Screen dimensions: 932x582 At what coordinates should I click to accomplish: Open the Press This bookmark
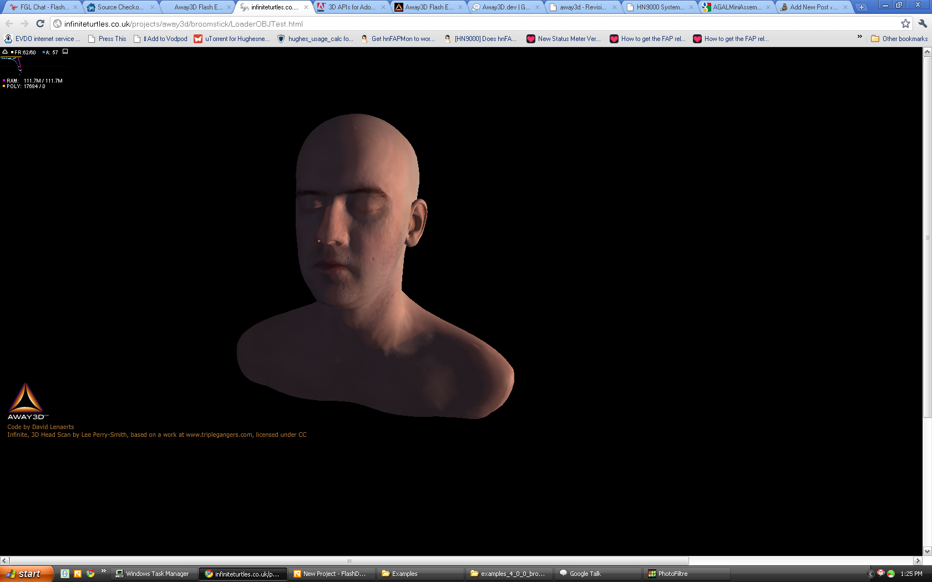(x=107, y=39)
